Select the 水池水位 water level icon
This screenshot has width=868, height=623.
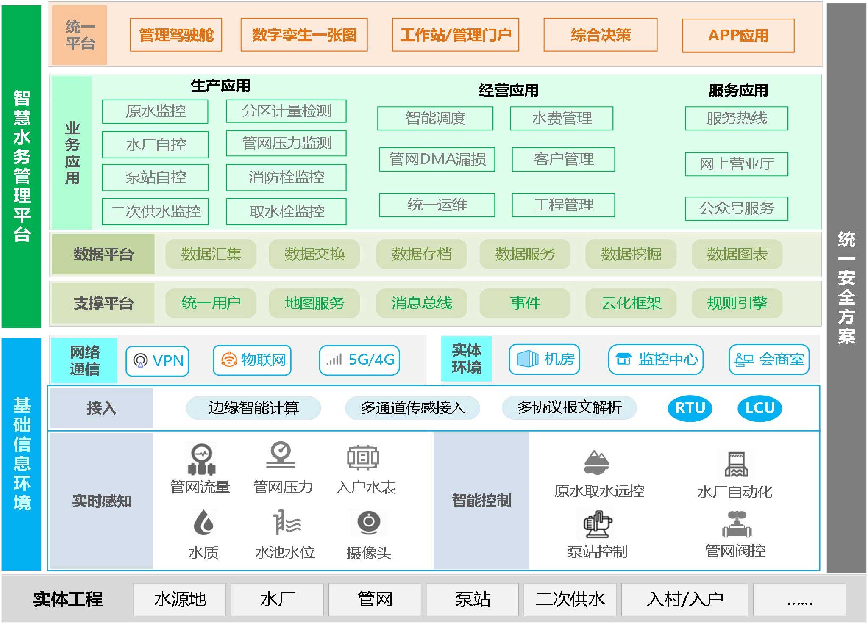click(x=287, y=523)
